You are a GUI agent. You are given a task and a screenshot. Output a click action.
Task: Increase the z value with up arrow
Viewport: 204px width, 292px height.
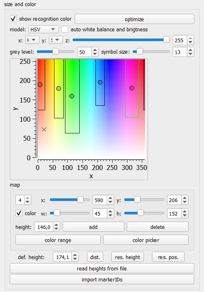coord(190,38)
